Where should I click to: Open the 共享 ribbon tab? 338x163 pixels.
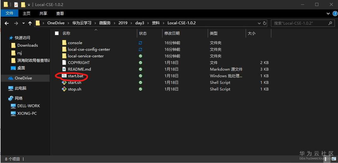click(x=43, y=13)
